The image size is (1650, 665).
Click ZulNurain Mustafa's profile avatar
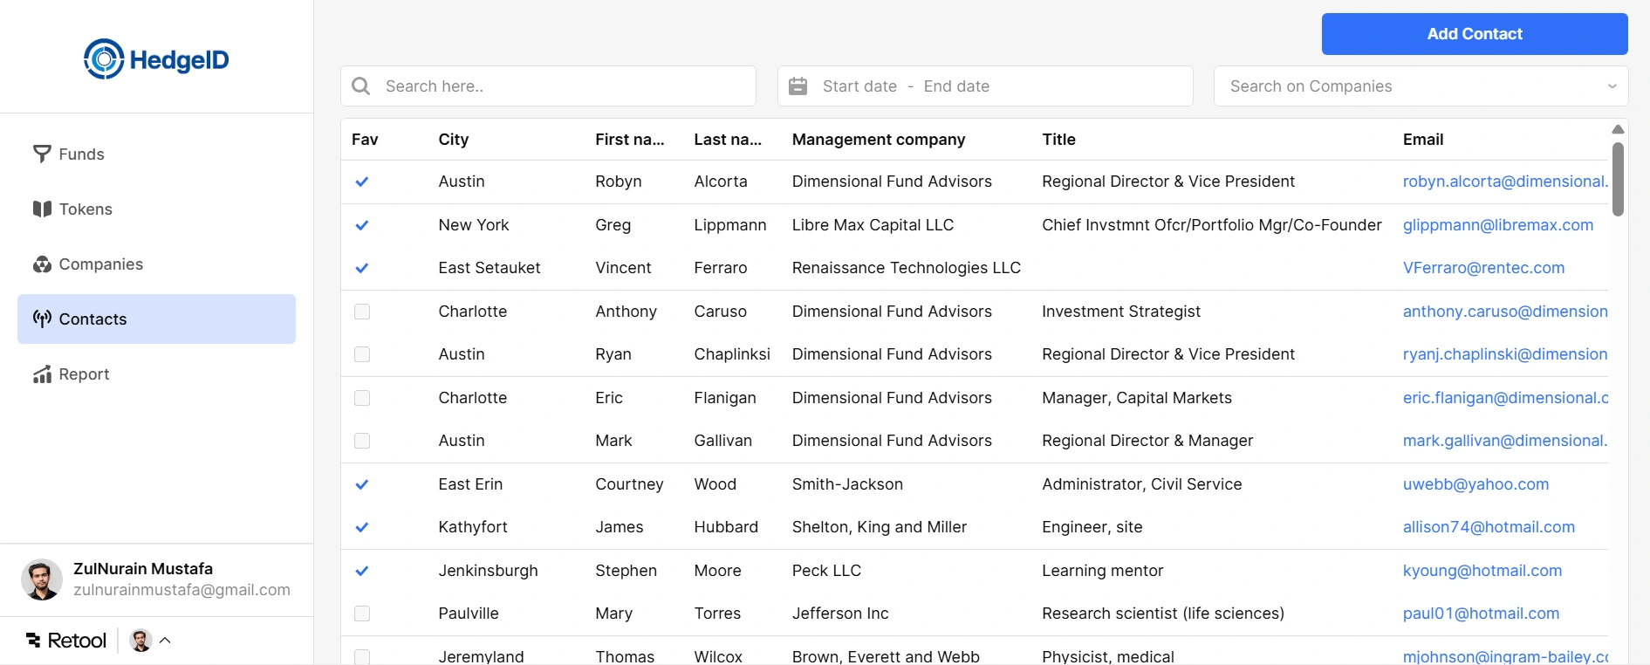click(42, 579)
